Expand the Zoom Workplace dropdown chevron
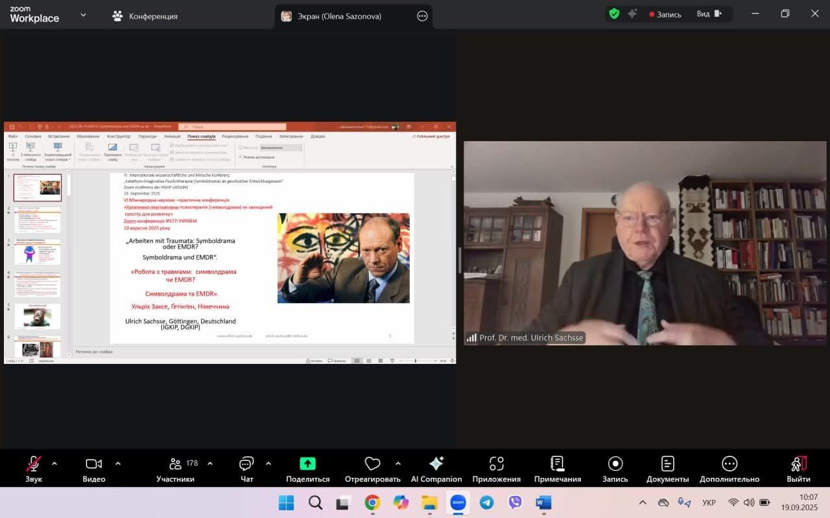The height and width of the screenshot is (518, 830). (83, 14)
